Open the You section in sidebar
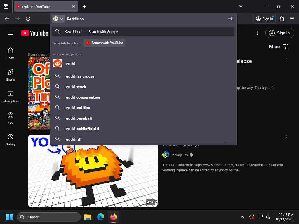The width and height of the screenshot is (299, 224). (11, 118)
